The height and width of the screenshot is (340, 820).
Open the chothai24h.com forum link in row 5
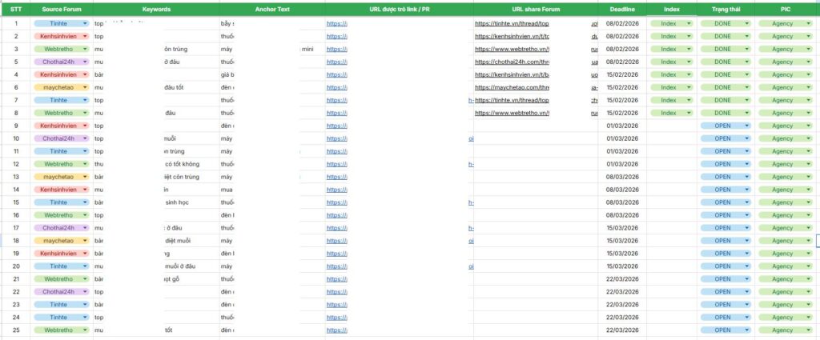pos(512,62)
